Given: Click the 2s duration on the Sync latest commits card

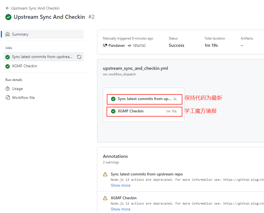Looking at the screenshot, I should click(175, 99).
